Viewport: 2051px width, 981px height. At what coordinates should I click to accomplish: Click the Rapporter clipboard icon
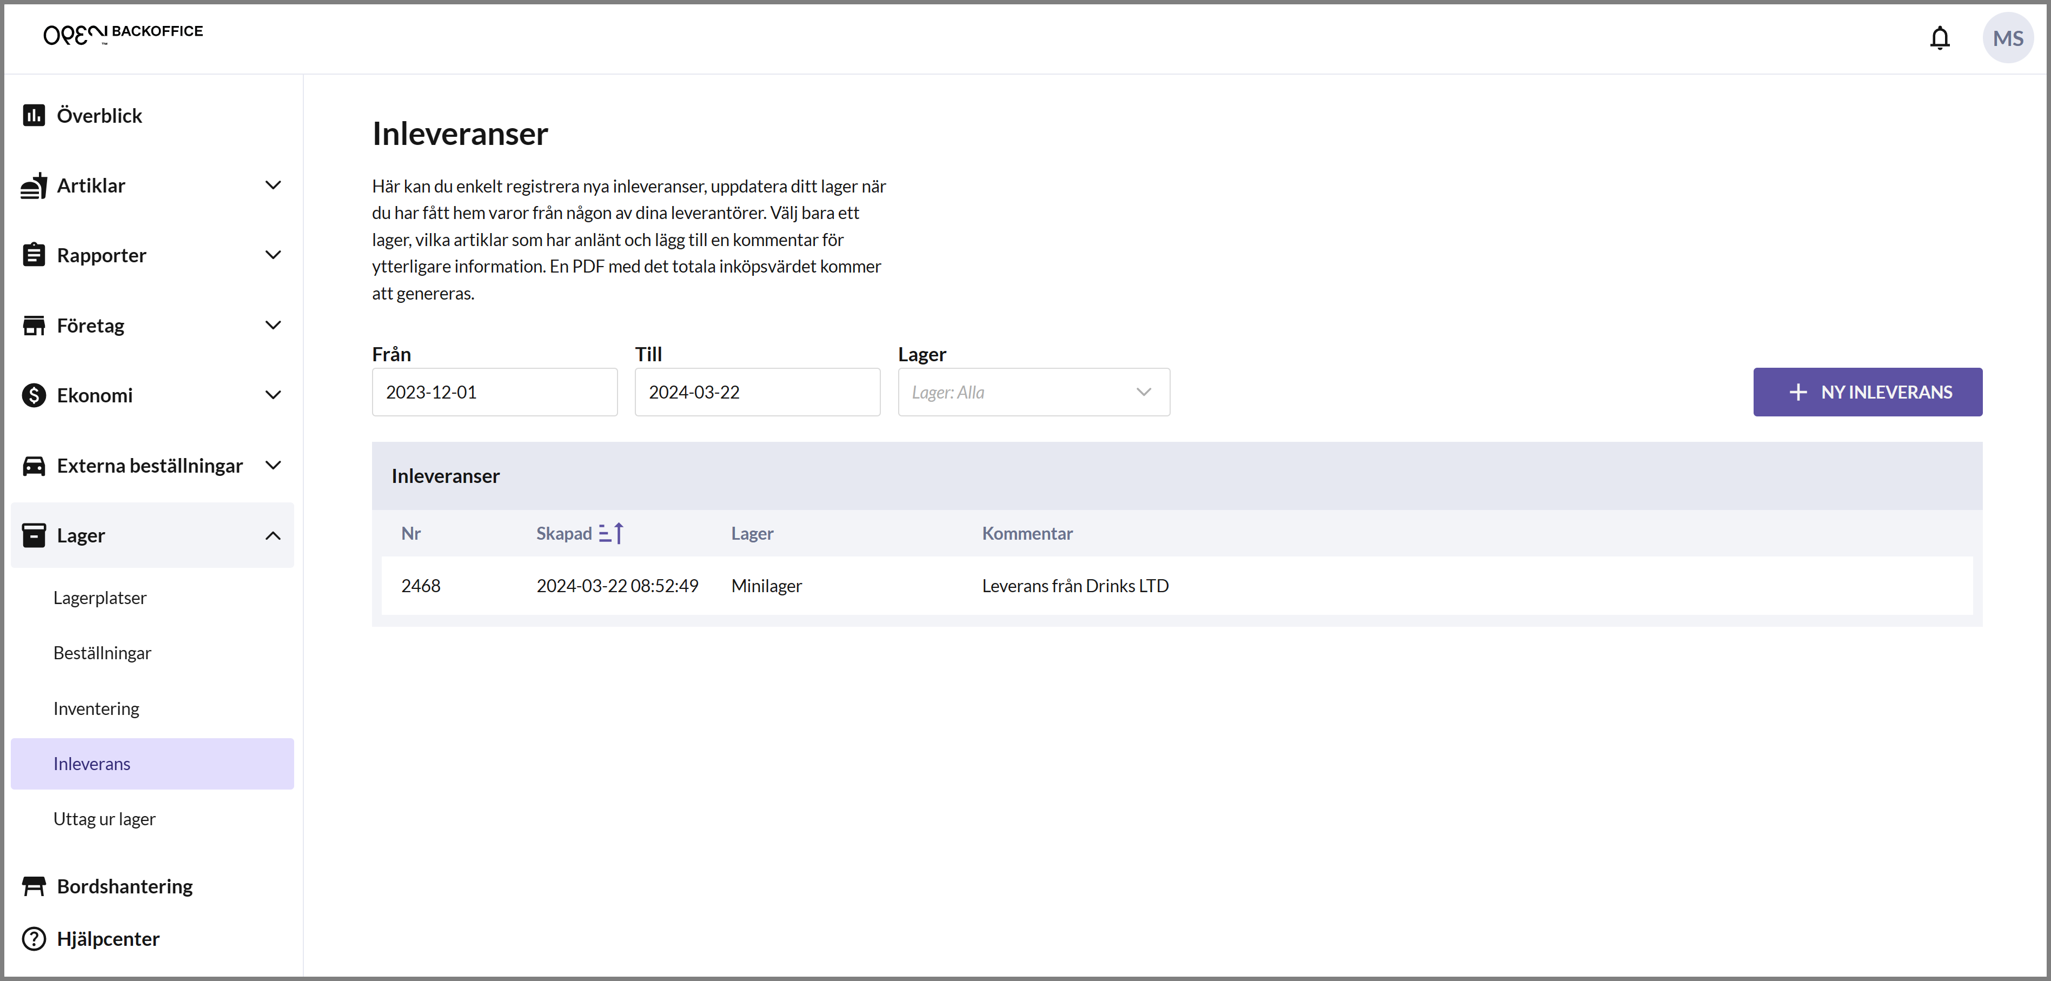click(x=34, y=255)
